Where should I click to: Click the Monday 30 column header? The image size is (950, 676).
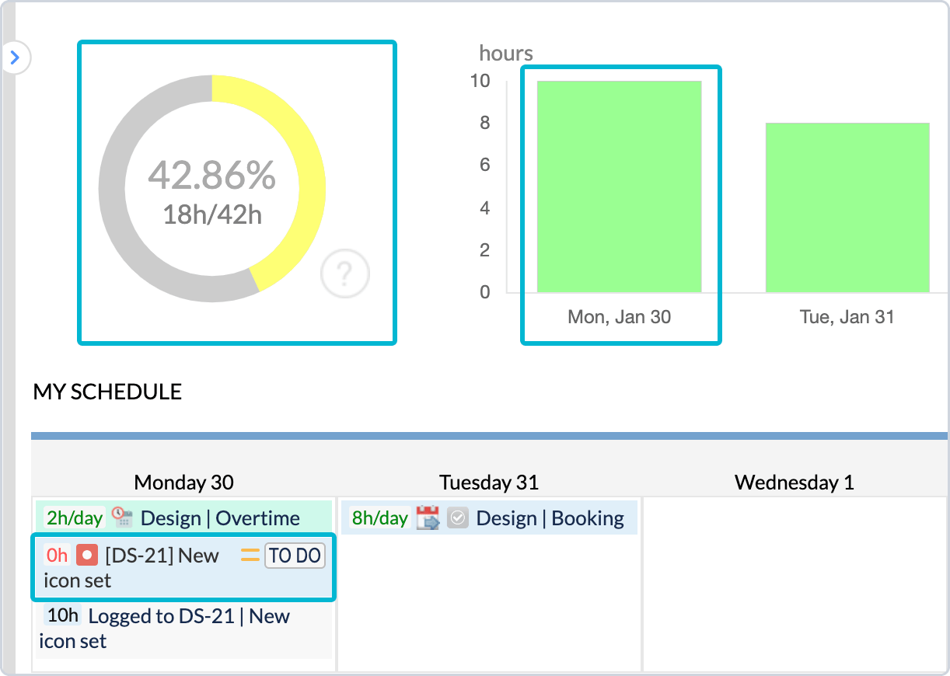click(x=183, y=483)
